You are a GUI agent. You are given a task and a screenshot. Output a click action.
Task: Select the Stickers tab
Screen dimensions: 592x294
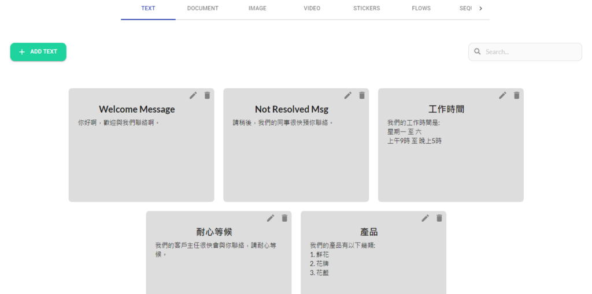367,9
